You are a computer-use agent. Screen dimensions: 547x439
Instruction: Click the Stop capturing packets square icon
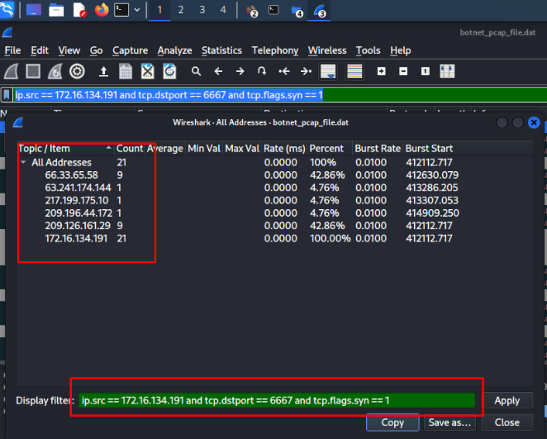coord(33,72)
